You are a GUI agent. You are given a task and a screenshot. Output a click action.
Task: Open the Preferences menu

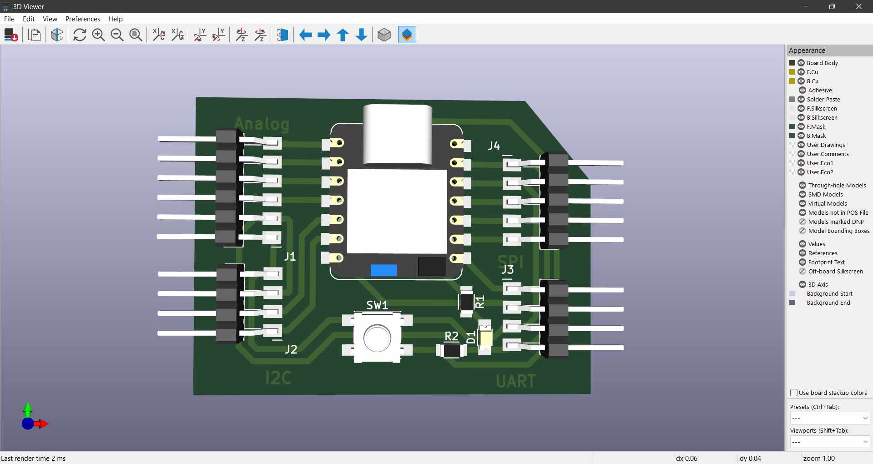pos(82,19)
